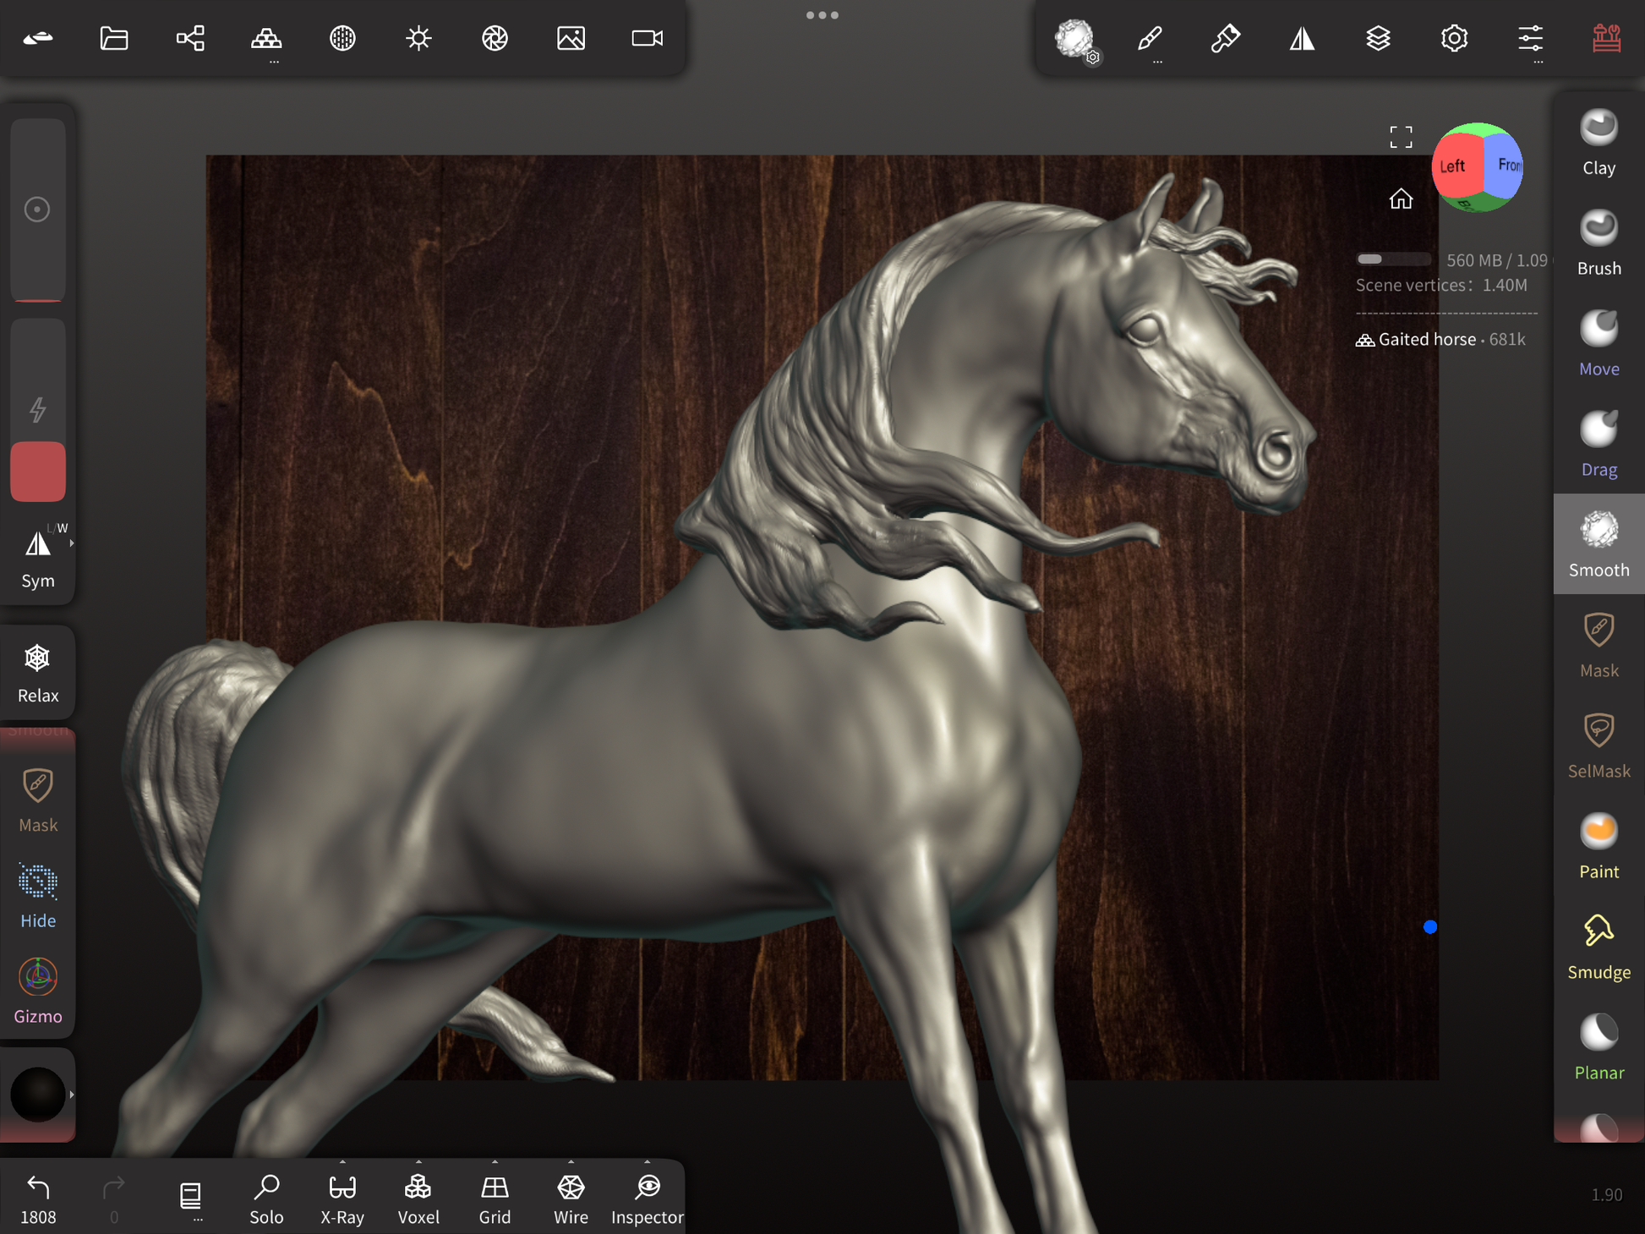Pick the Smudge tool
The height and width of the screenshot is (1234, 1645).
[x=1598, y=947]
